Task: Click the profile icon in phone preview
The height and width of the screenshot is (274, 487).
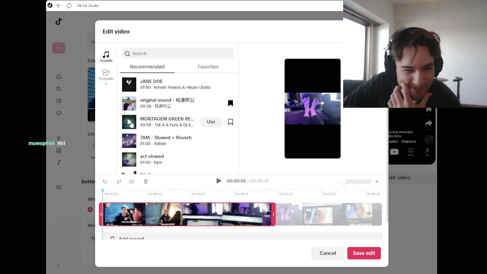Action: 427,151
